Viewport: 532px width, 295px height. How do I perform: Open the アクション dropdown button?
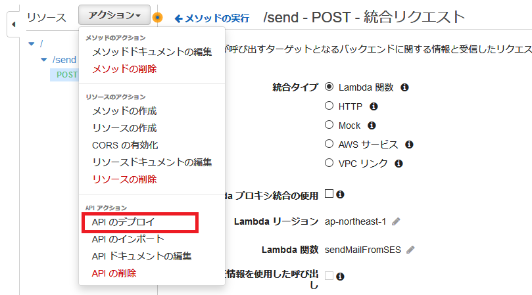[114, 15]
